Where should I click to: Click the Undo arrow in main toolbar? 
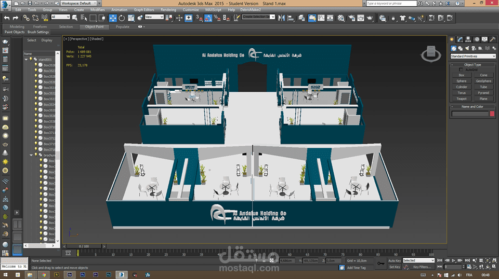point(7,18)
